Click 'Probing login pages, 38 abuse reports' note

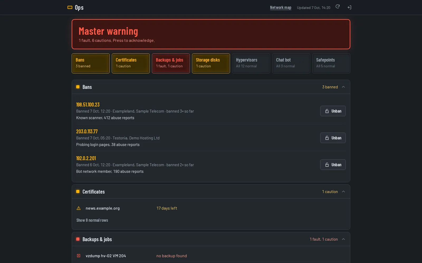click(108, 145)
